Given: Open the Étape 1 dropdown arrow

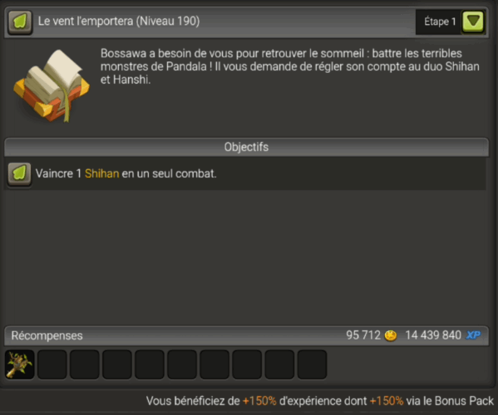Looking at the screenshot, I should (x=473, y=22).
